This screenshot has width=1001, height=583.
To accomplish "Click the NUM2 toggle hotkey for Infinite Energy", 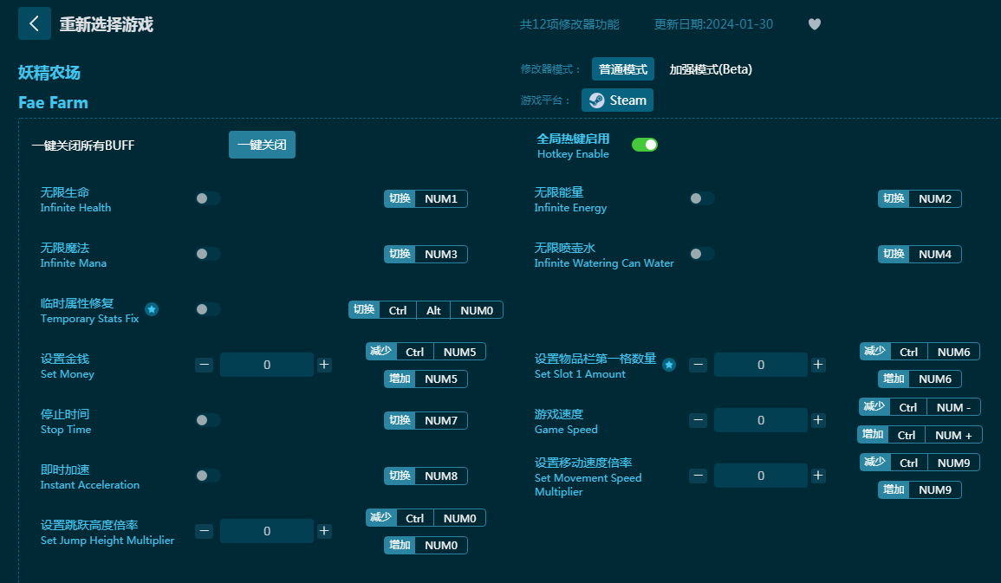I will (920, 199).
